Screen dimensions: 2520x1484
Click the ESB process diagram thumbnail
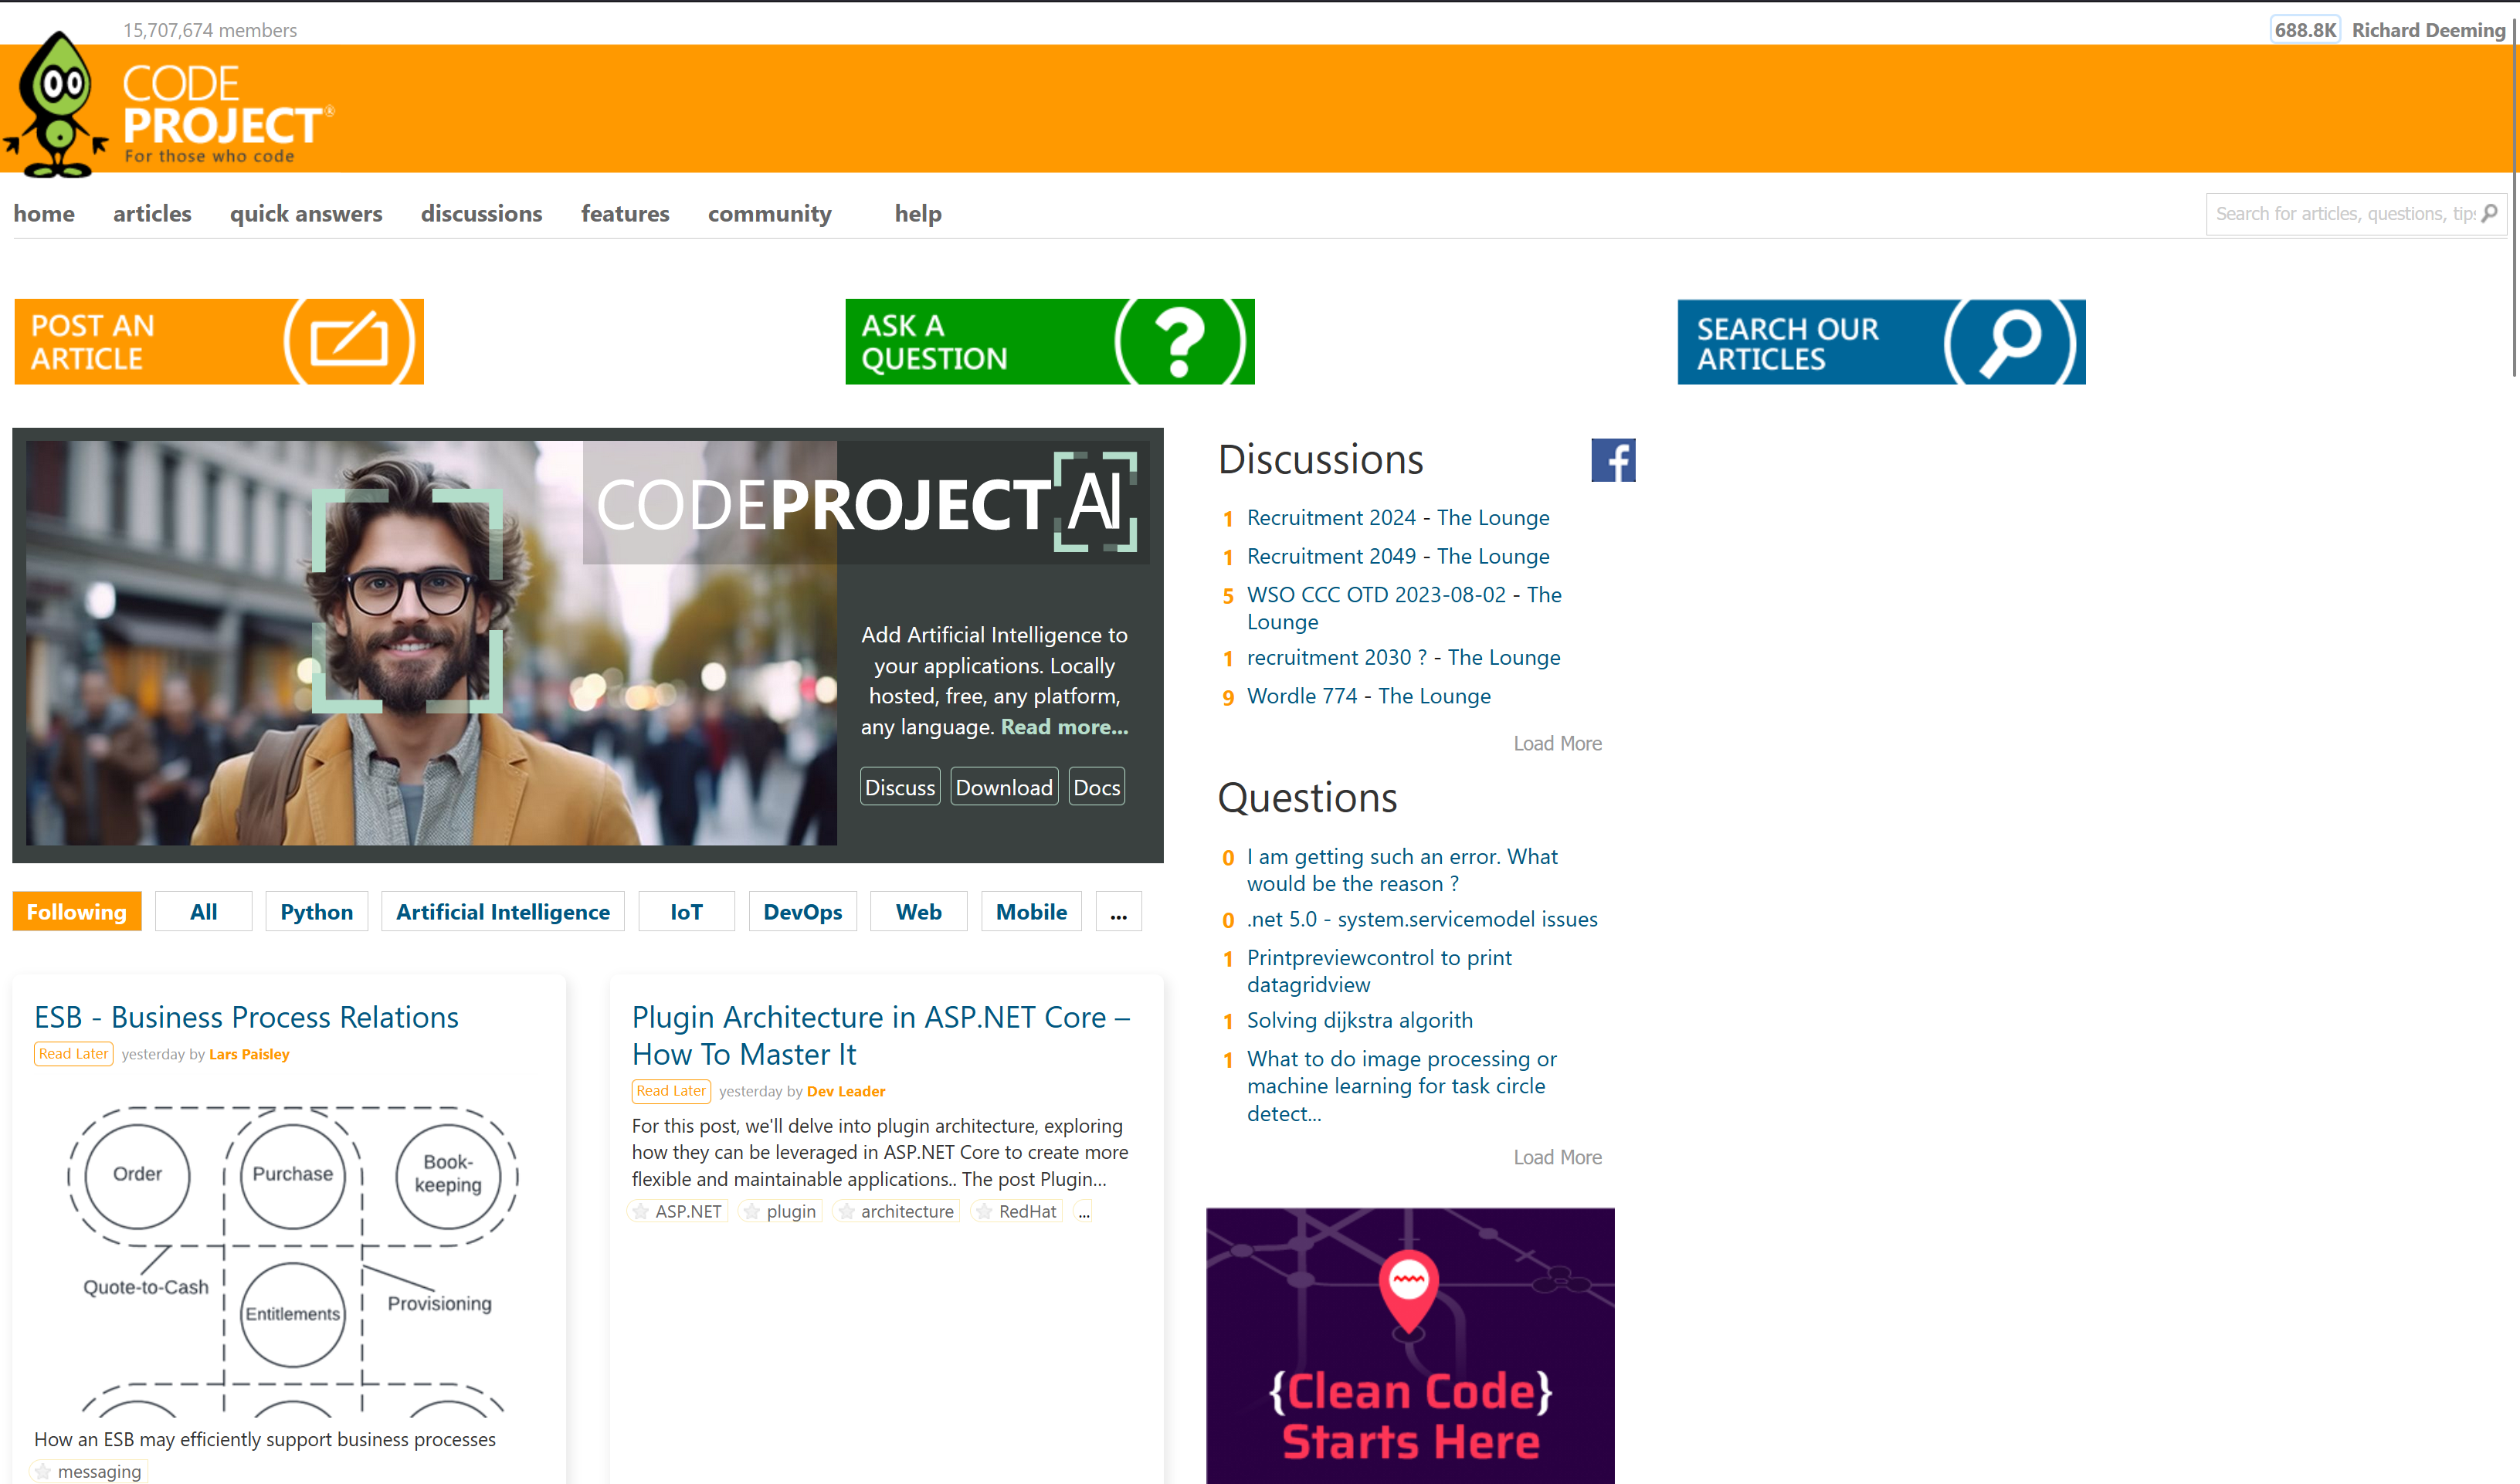pos(292,1260)
